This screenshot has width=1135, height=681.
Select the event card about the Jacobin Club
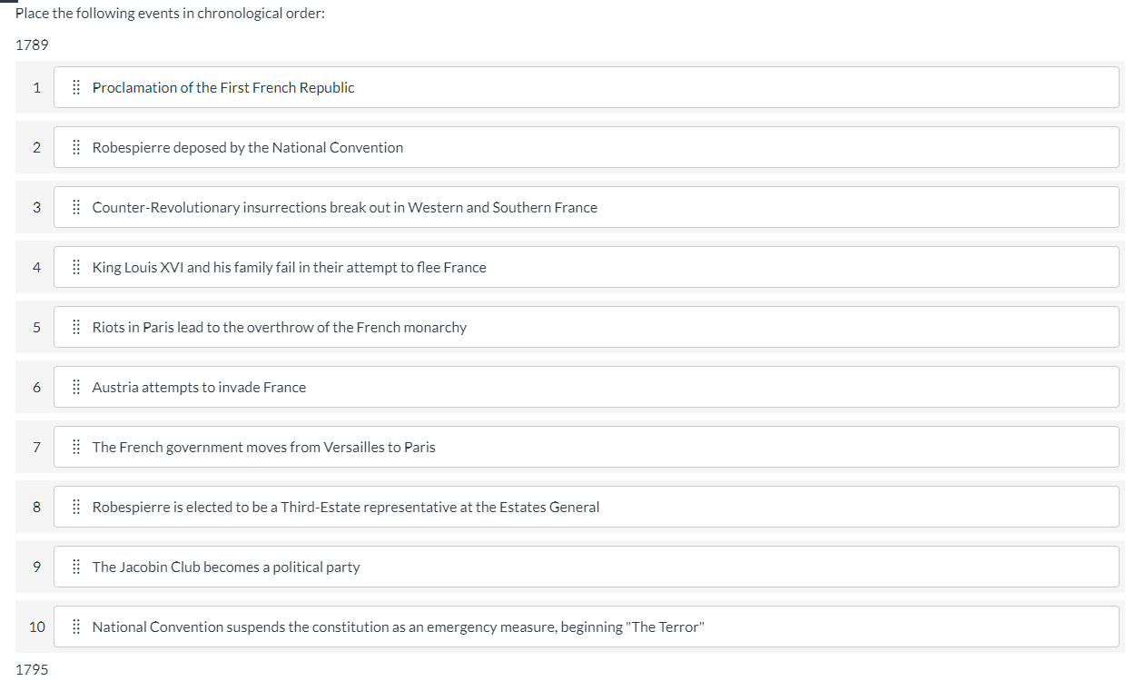[586, 567]
